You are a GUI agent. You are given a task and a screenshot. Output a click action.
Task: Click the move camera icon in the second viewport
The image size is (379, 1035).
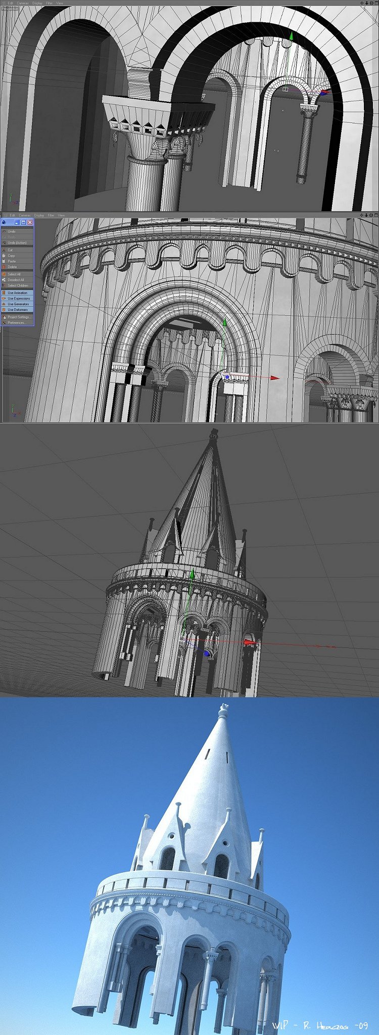tap(361, 215)
